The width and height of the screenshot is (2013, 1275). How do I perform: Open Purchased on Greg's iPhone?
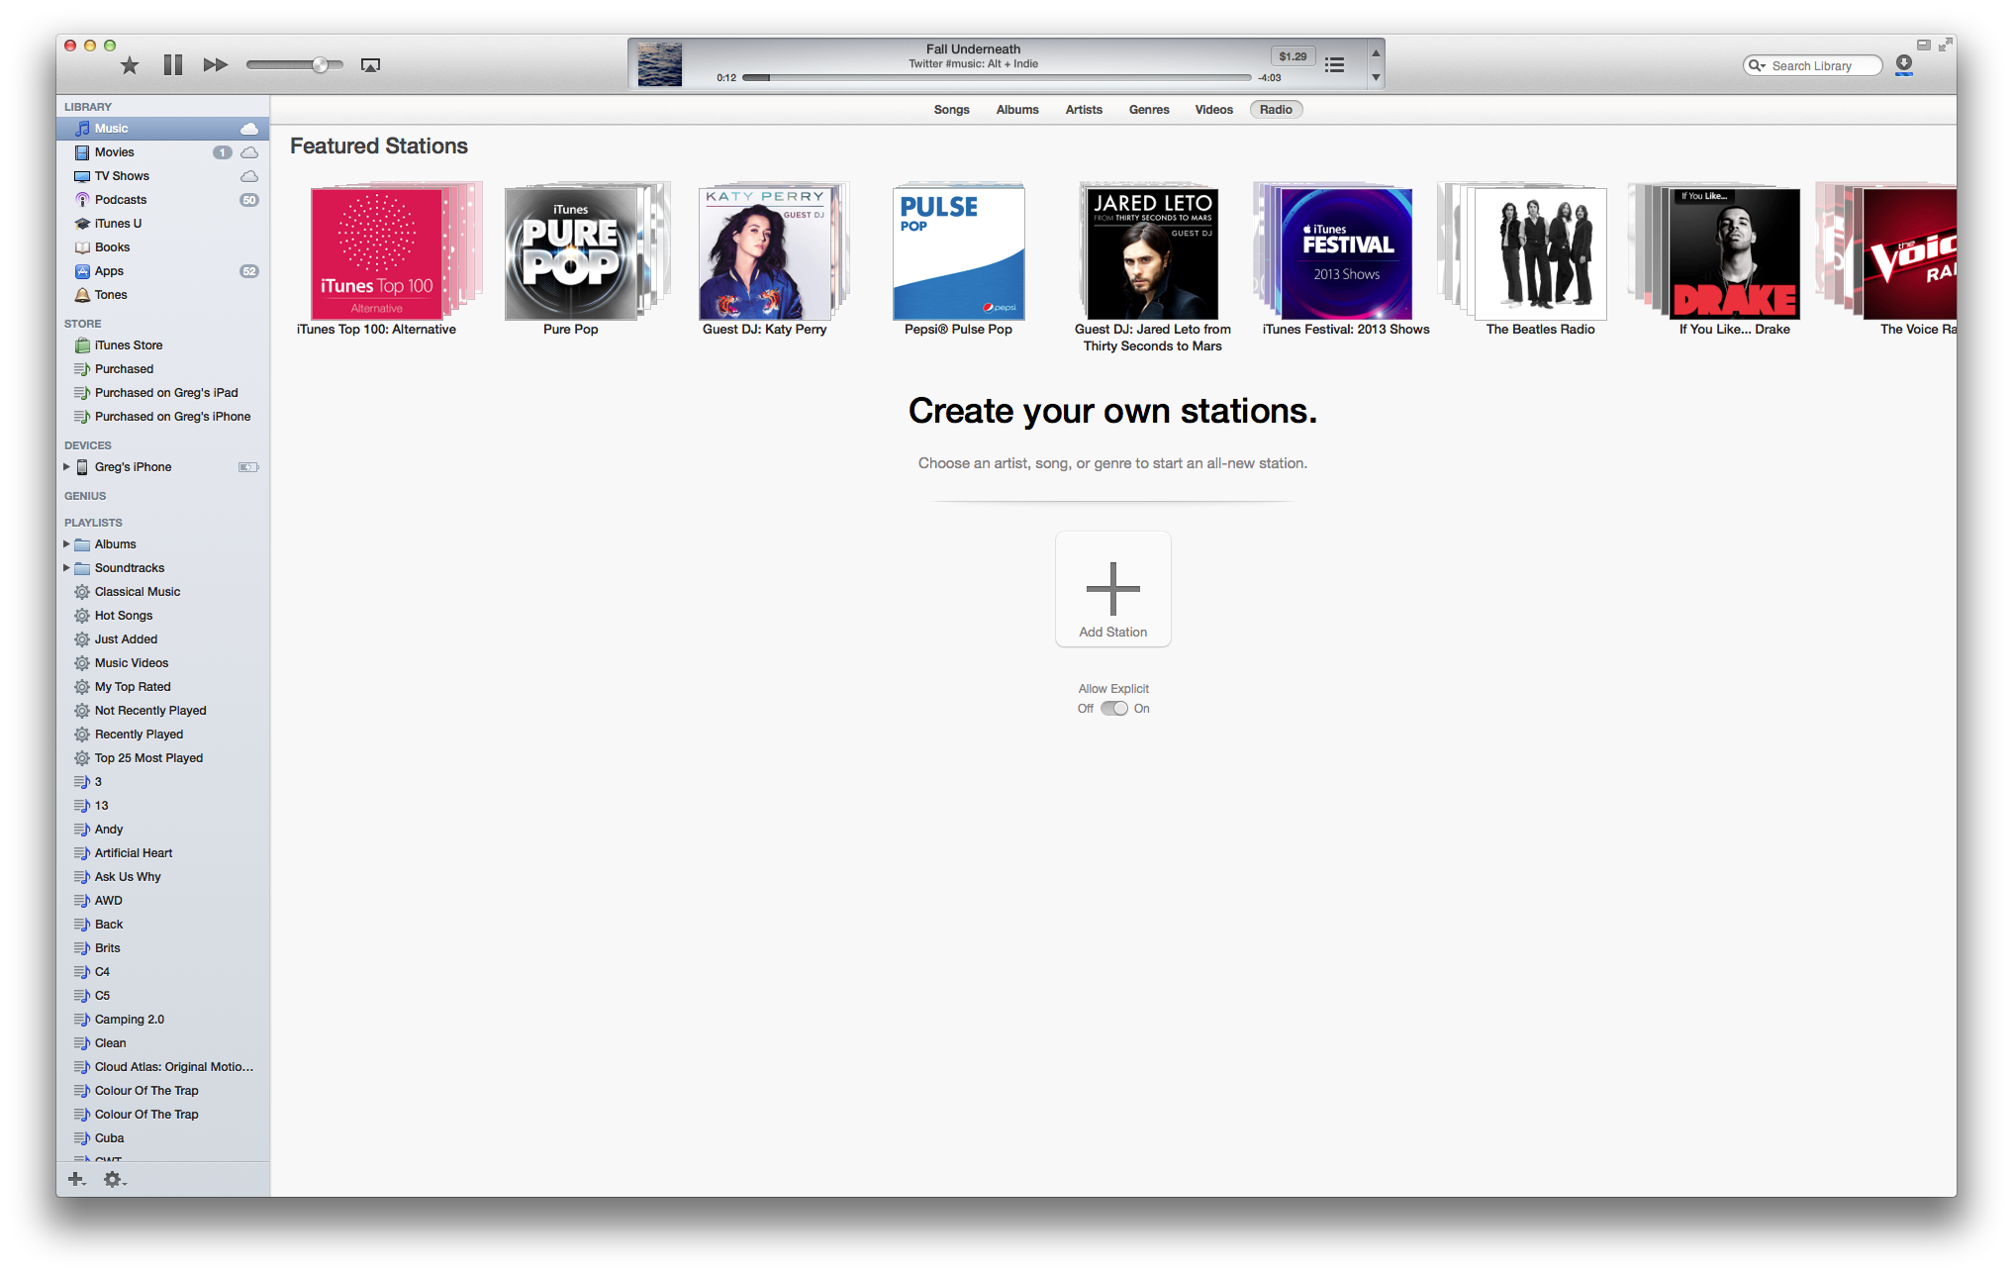162,417
